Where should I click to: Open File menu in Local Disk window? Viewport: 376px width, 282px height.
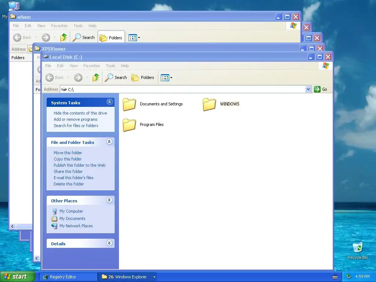pos(48,66)
